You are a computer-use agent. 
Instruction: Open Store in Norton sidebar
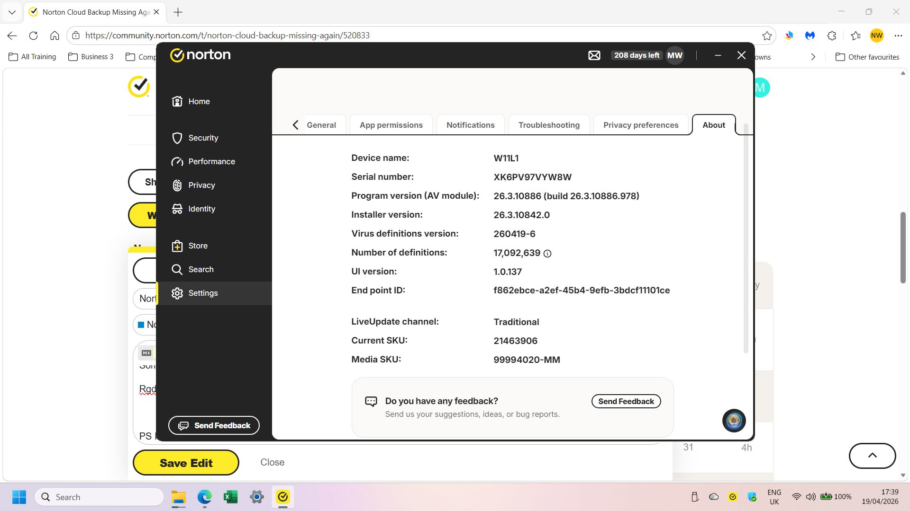point(214,246)
